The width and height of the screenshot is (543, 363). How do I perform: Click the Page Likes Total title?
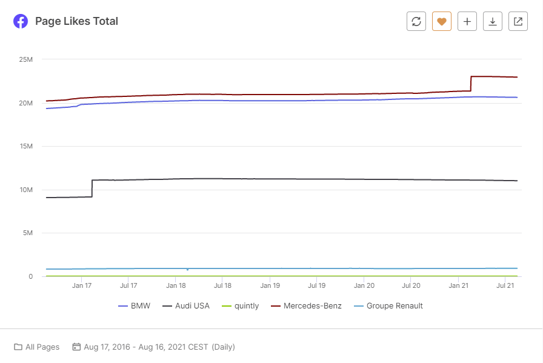[x=76, y=21]
